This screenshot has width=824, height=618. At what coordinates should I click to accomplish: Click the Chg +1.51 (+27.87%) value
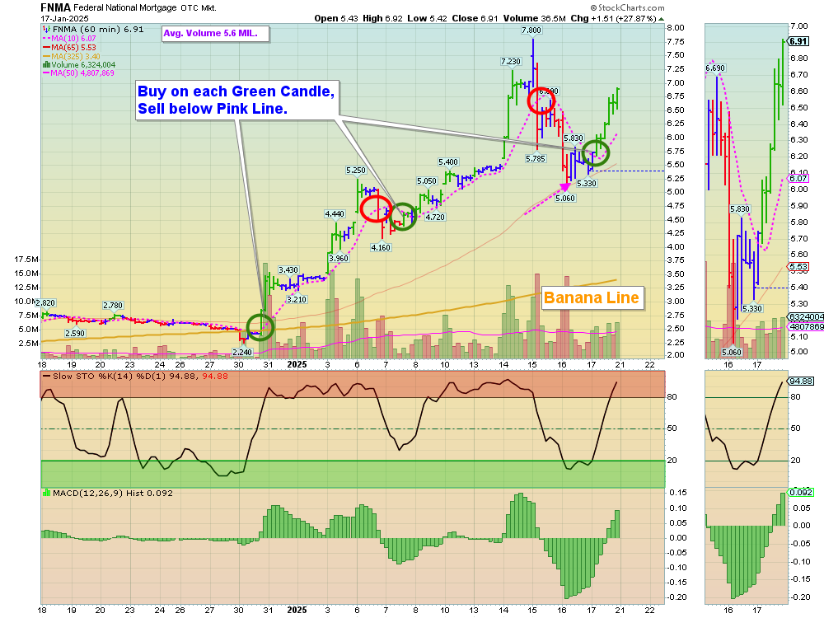point(614,18)
